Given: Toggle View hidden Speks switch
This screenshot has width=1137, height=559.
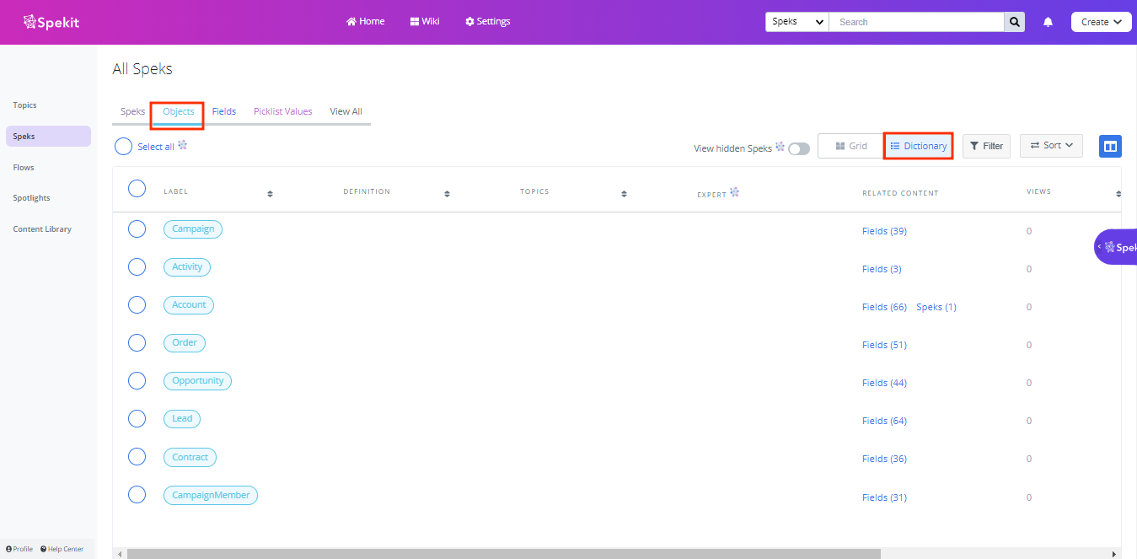Looking at the screenshot, I should point(798,148).
